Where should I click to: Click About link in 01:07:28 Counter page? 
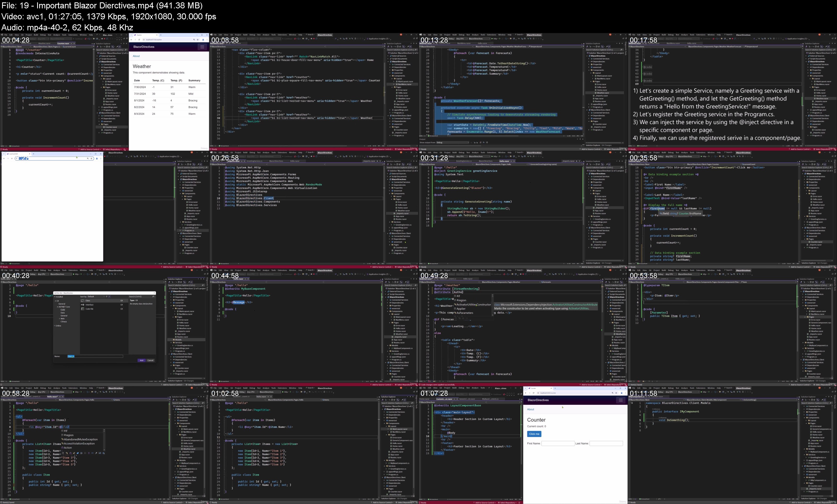530,409
